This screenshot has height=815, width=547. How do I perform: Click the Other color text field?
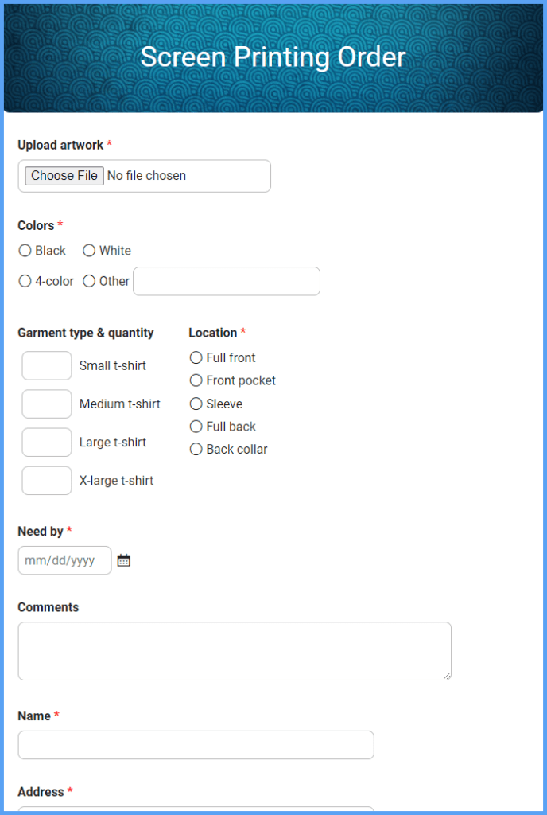227,281
